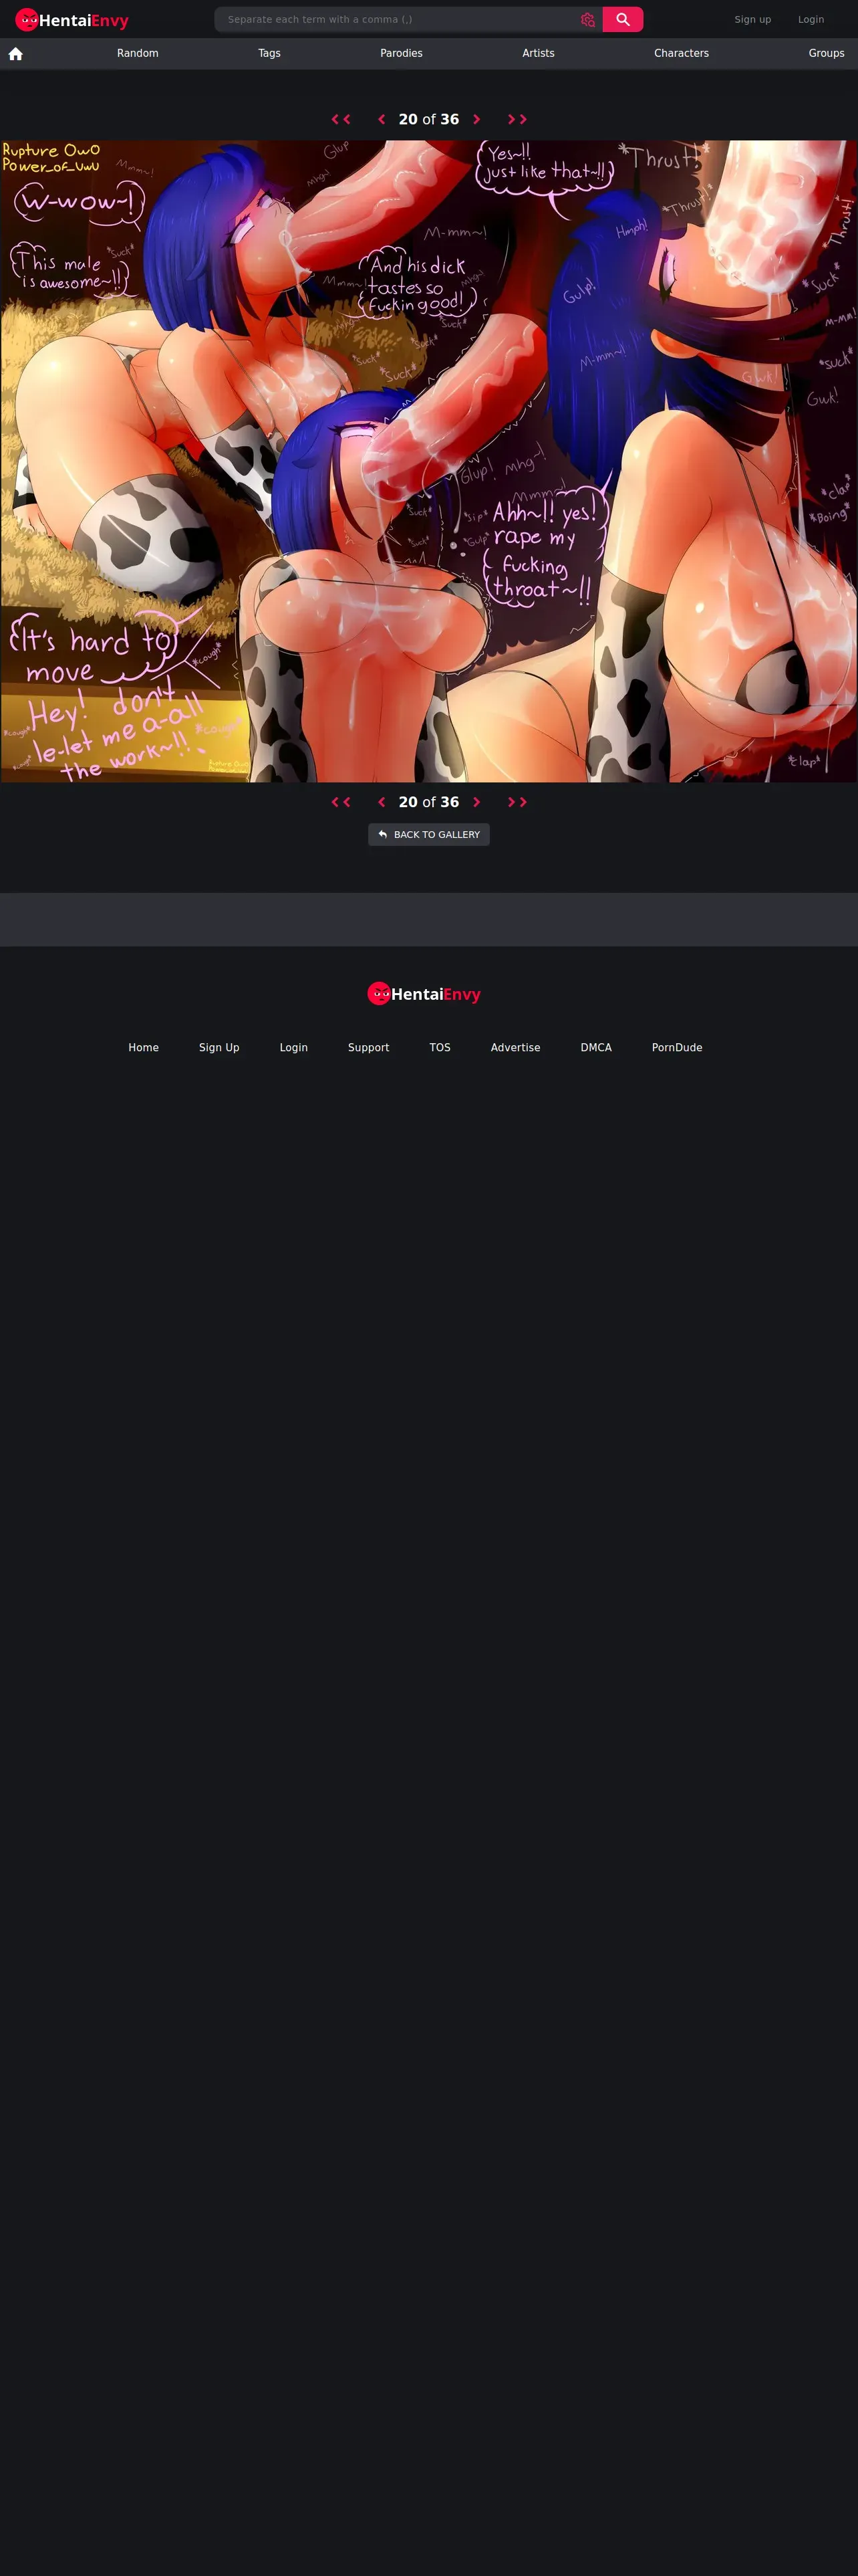
Task: Open the footer TOS link
Action: click(x=440, y=1047)
